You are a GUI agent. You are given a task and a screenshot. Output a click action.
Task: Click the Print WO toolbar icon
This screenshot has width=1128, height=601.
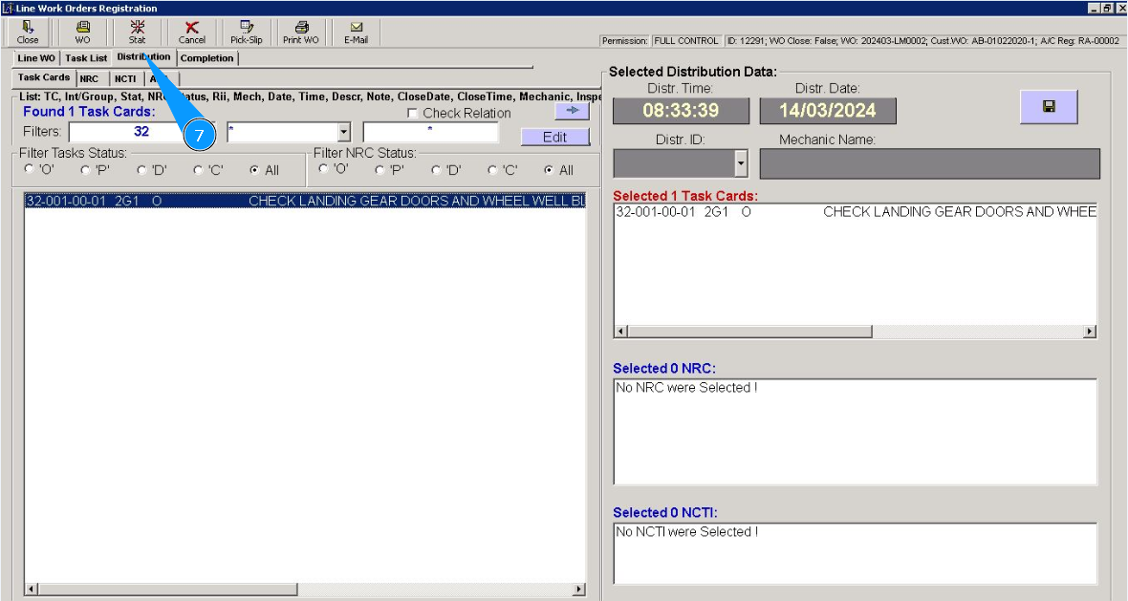point(301,32)
